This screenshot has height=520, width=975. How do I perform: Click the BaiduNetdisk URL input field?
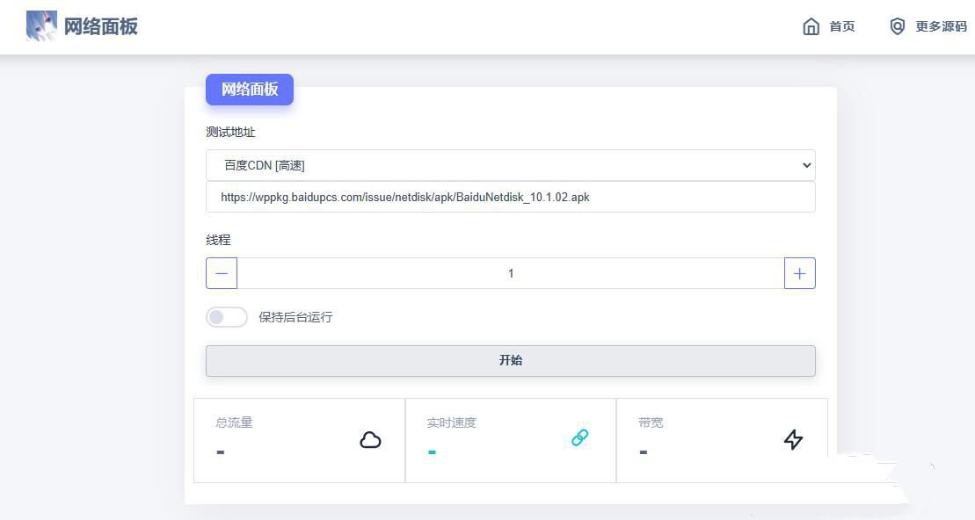click(x=510, y=197)
